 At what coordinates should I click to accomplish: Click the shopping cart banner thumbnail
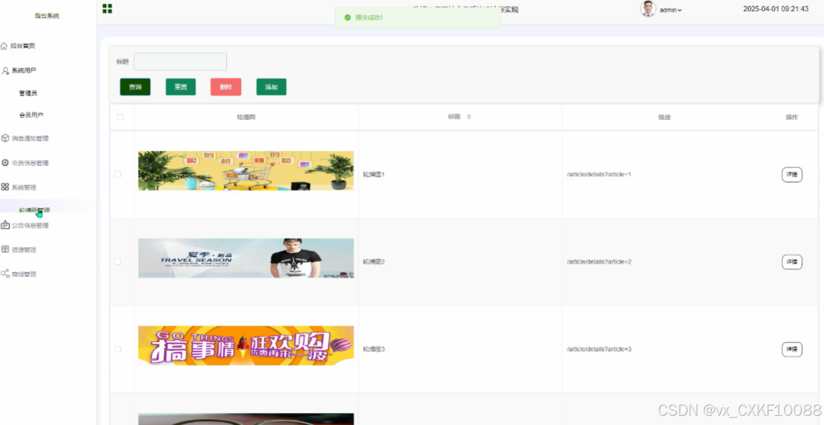click(x=246, y=170)
